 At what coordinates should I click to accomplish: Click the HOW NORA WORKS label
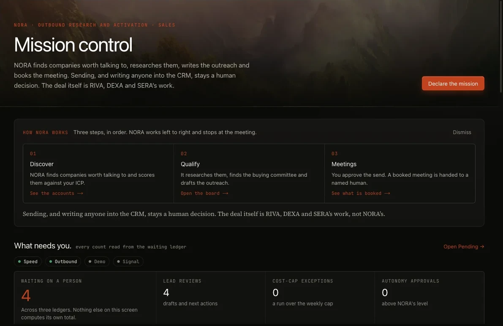pos(45,132)
